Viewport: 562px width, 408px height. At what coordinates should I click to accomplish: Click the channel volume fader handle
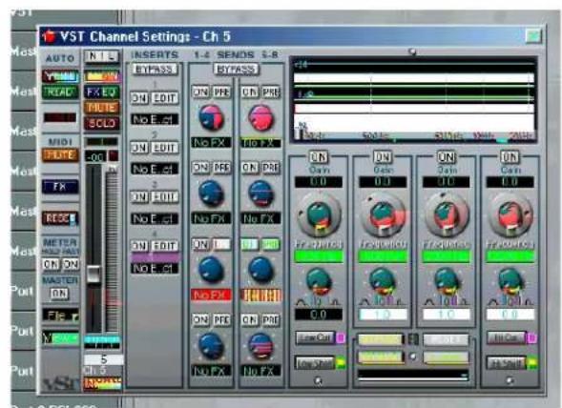94,275
